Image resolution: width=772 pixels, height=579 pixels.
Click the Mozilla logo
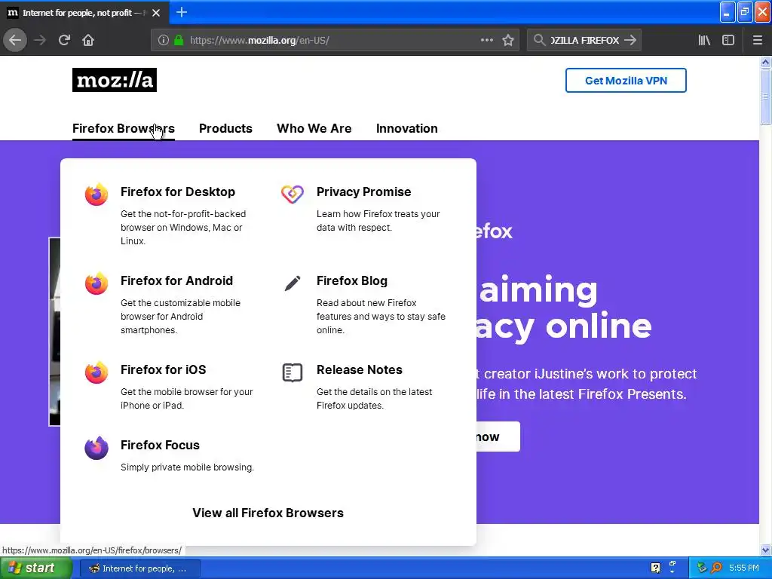pyautogui.click(x=115, y=80)
